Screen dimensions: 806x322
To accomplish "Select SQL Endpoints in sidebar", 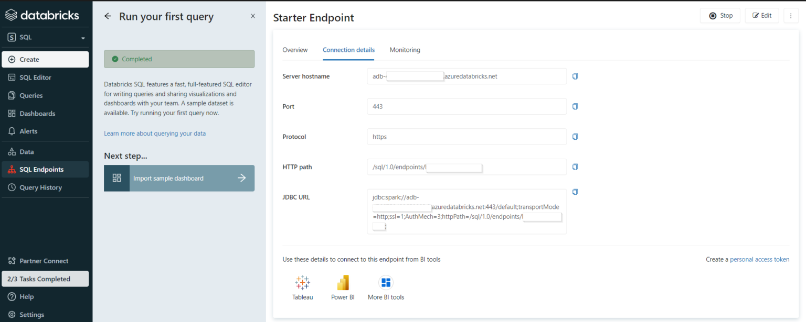I will click(45, 170).
